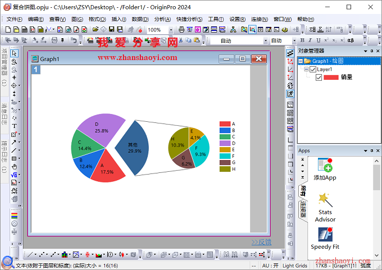Viewport: 382px width, 270px height.
Task: Select the Pan hand tool
Action: (15, 167)
